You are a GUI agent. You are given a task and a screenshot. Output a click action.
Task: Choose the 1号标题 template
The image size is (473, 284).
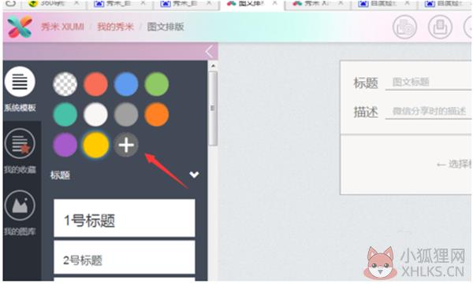pos(125,218)
